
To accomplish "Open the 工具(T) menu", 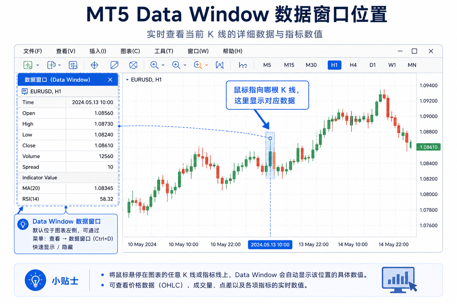I will [164, 51].
